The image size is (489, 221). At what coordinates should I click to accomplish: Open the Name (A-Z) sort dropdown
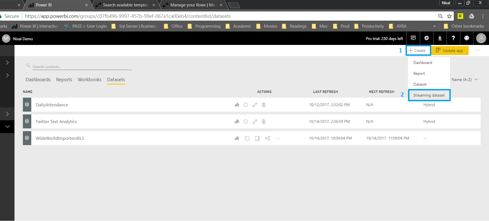pos(465,79)
